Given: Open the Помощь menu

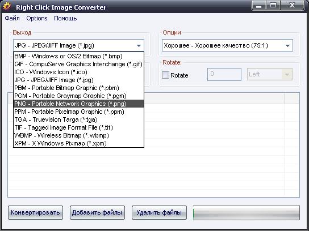Looking at the screenshot, I should (x=65, y=19).
